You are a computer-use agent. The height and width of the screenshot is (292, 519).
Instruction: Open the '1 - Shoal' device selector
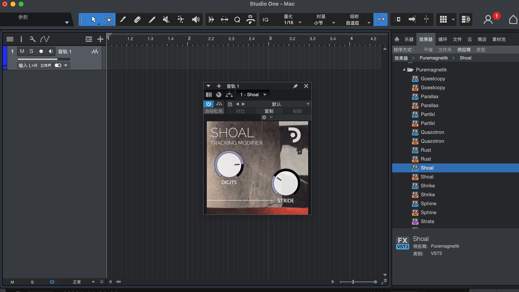(x=253, y=95)
